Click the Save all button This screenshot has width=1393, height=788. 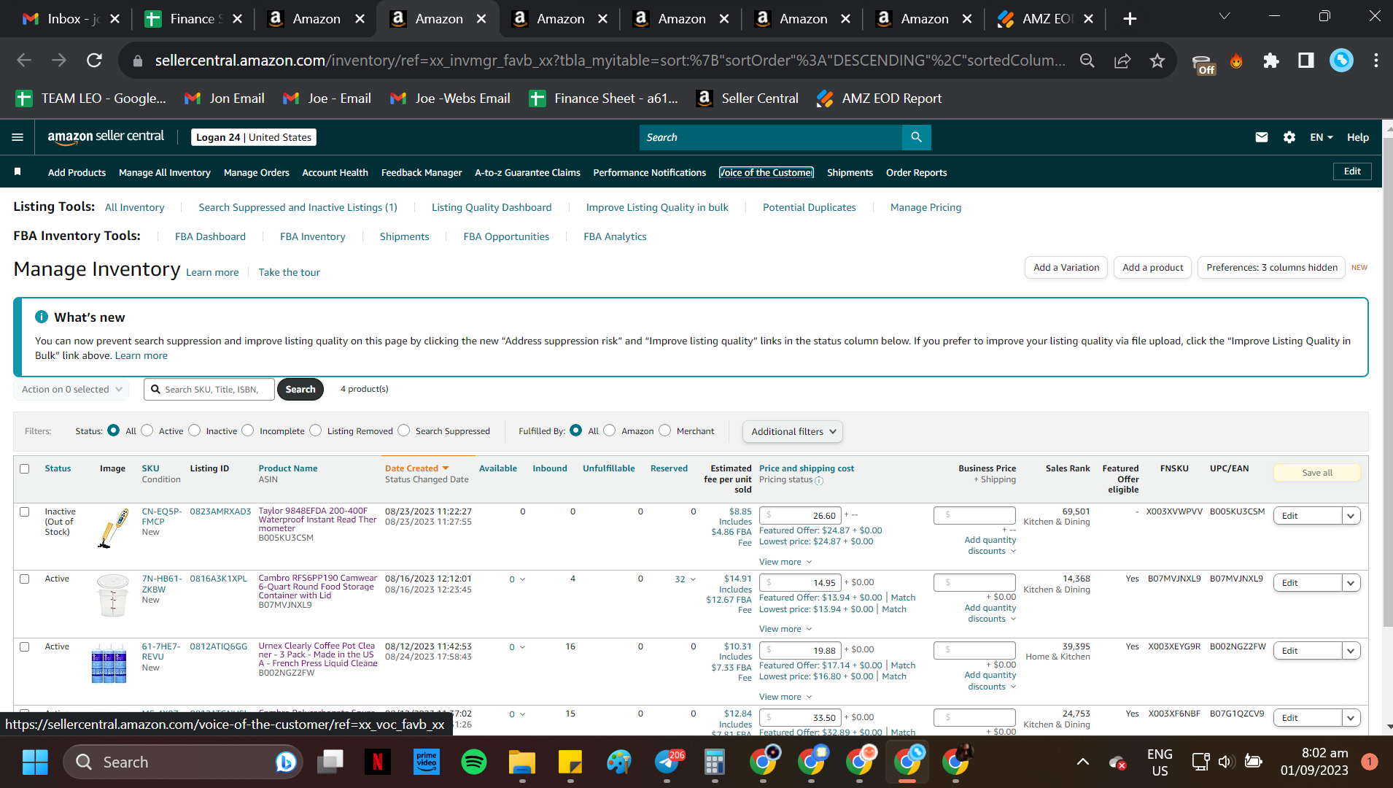tap(1317, 473)
